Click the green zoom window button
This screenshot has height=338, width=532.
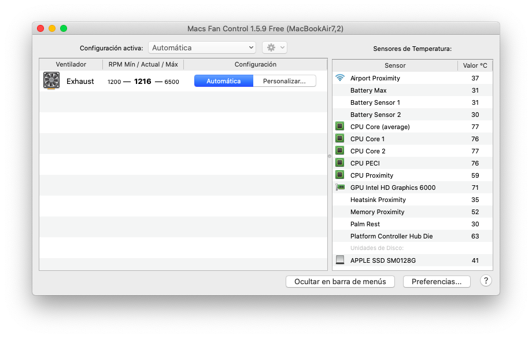click(64, 28)
